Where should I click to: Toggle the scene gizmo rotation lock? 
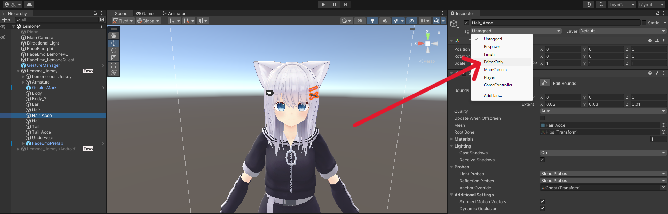[439, 33]
